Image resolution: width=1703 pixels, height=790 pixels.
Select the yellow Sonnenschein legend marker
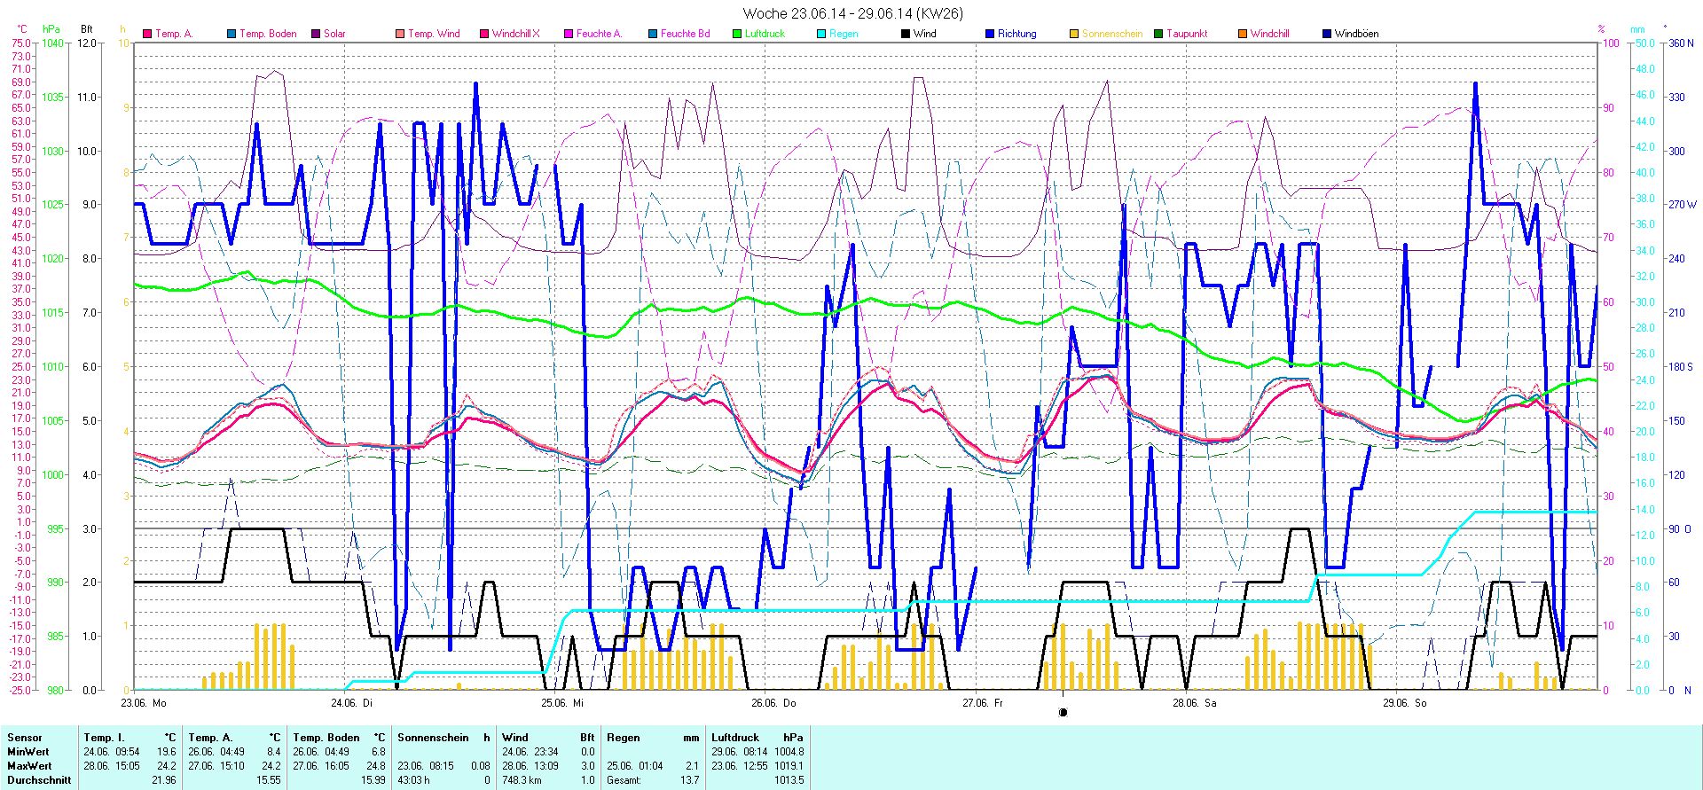click(1074, 34)
